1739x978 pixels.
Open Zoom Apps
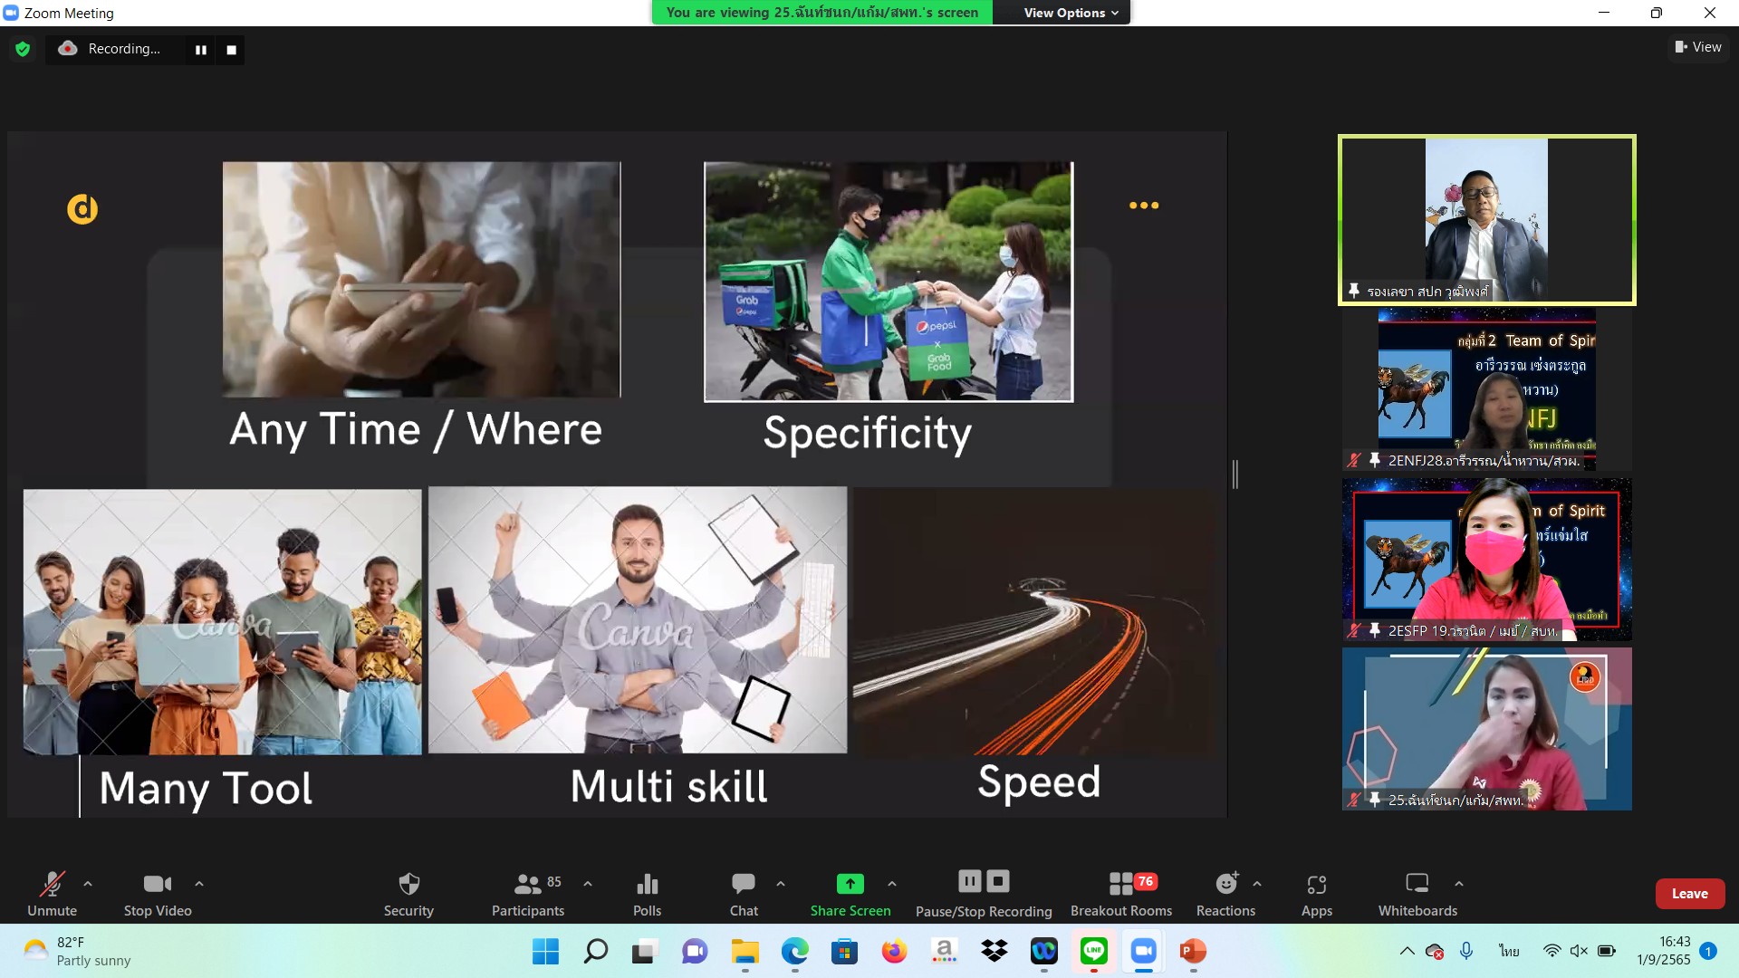1316,893
